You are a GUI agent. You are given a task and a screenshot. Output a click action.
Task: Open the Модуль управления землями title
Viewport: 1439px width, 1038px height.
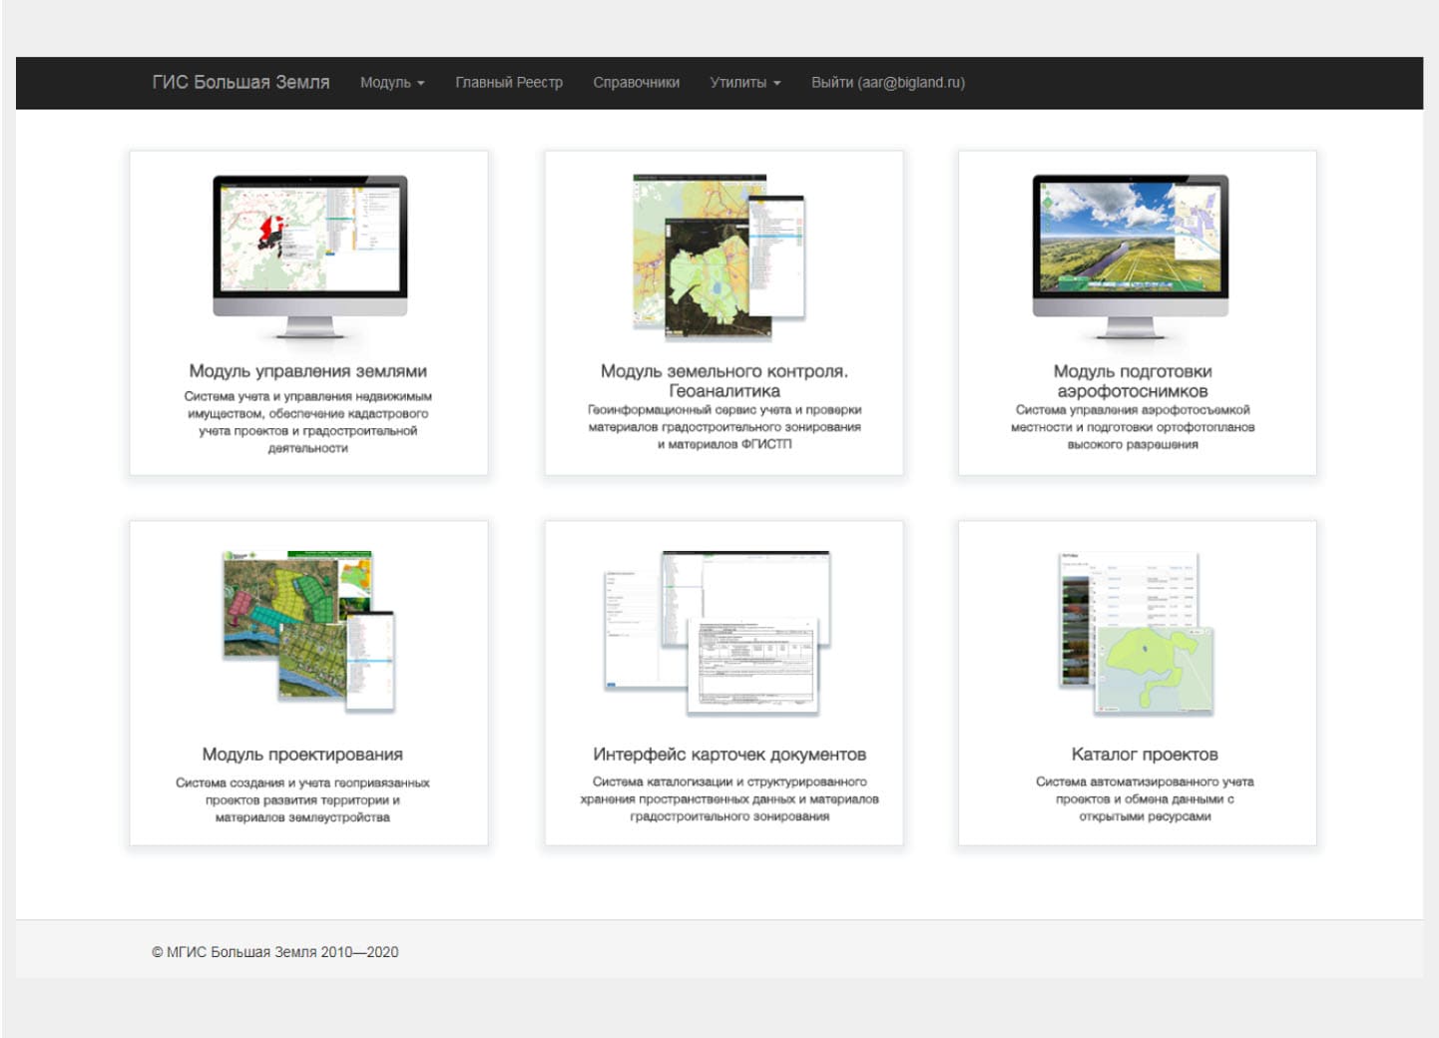click(307, 371)
